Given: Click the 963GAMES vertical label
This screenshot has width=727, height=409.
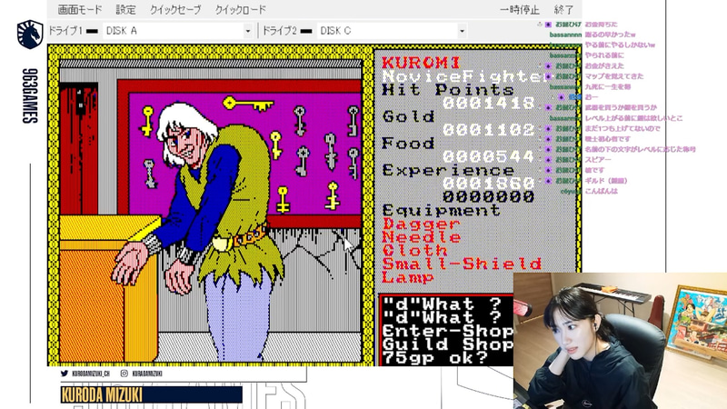Looking at the screenshot, I should click(30, 96).
